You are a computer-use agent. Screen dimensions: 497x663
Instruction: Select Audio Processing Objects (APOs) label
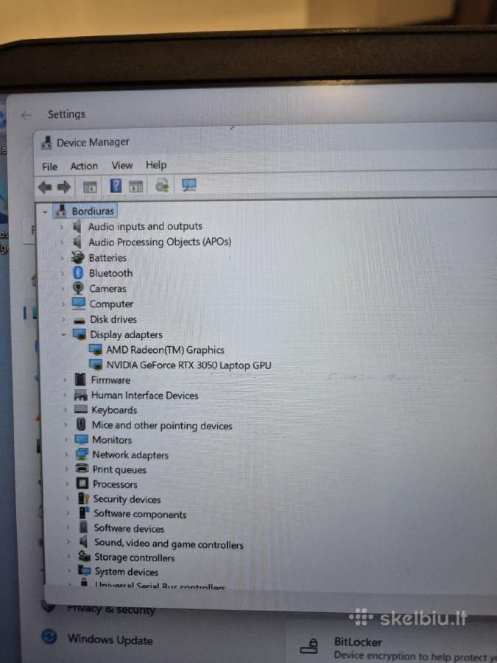[x=160, y=242]
